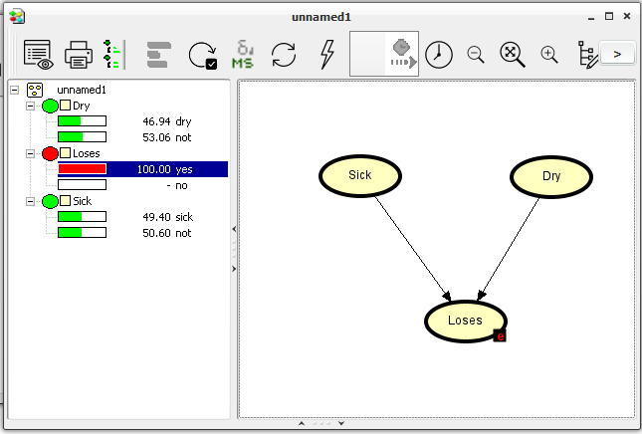
Task: Click red evidence circle of Loses
Action: [50, 153]
